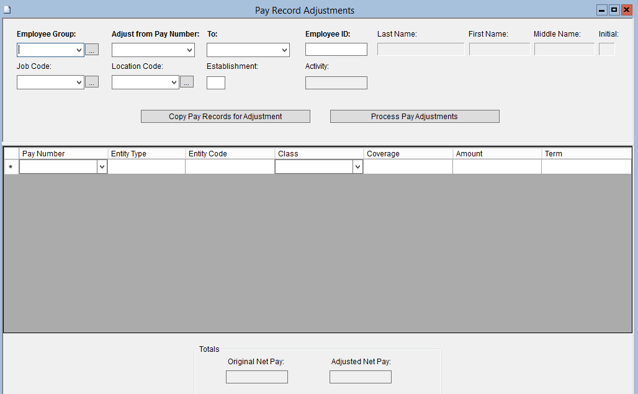Close the Pay Record Adjustments window
The height and width of the screenshot is (394, 638).
pyautogui.click(x=626, y=10)
